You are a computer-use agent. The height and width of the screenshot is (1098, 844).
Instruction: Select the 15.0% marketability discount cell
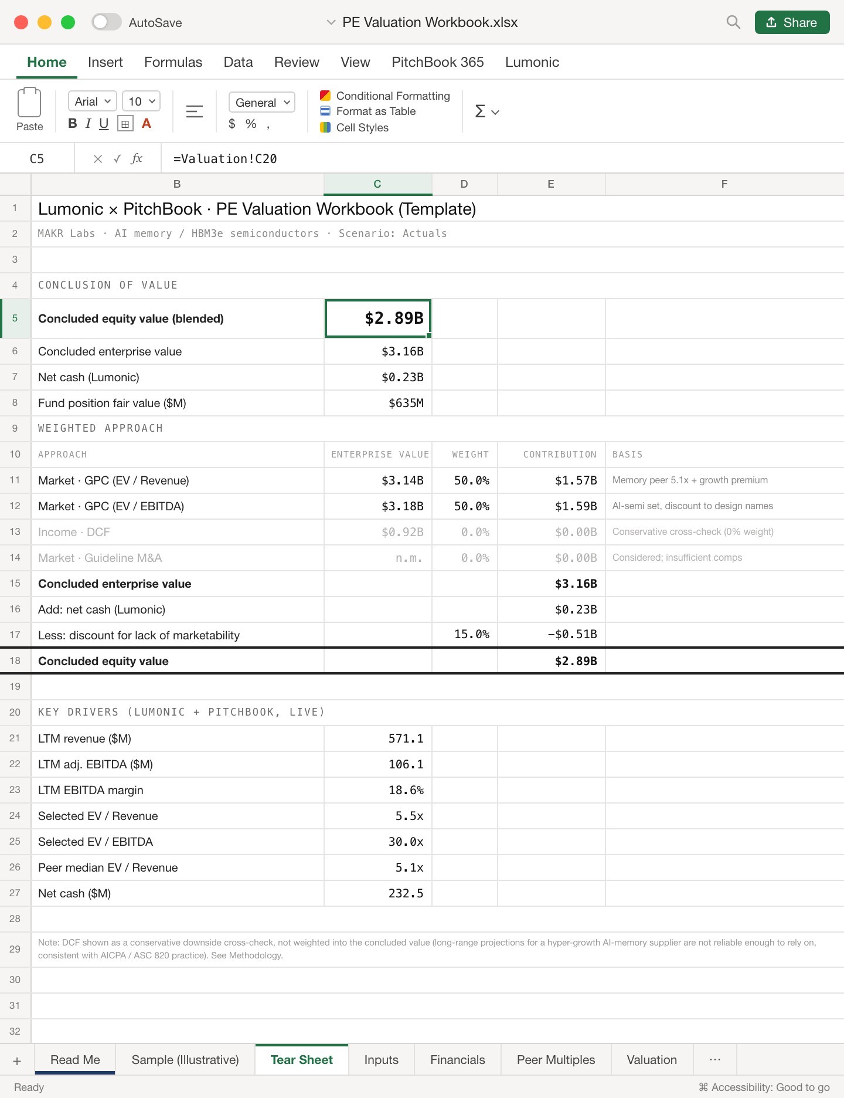tap(465, 635)
